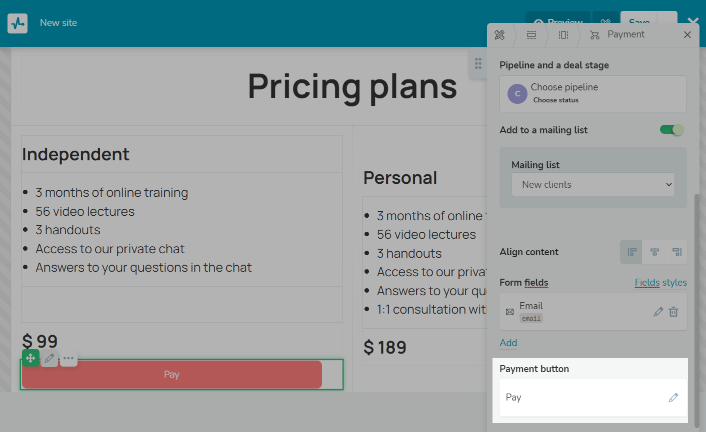Click Add to add a form field
The height and width of the screenshot is (432, 706).
pyautogui.click(x=508, y=343)
